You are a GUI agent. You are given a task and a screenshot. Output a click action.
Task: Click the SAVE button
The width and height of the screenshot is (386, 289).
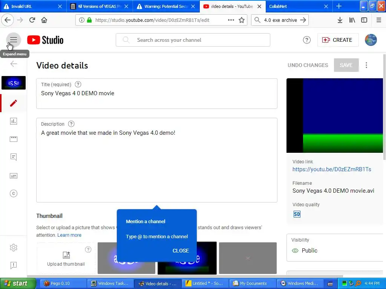tap(346, 65)
